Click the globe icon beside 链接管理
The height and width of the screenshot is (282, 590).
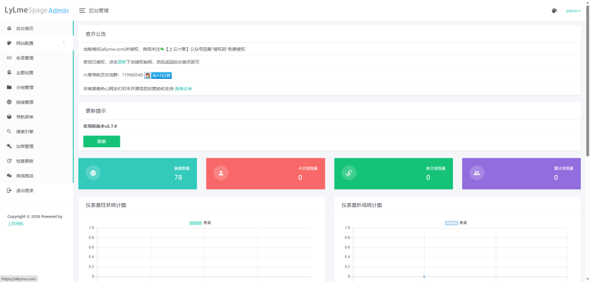[9, 102]
